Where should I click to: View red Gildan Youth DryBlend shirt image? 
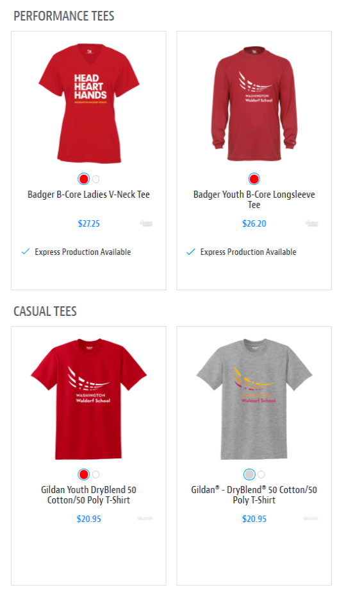88,399
